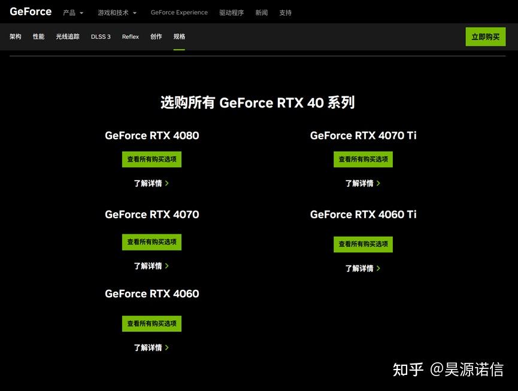
Task: Open the 驱动程序 menu item
Action: [231, 13]
